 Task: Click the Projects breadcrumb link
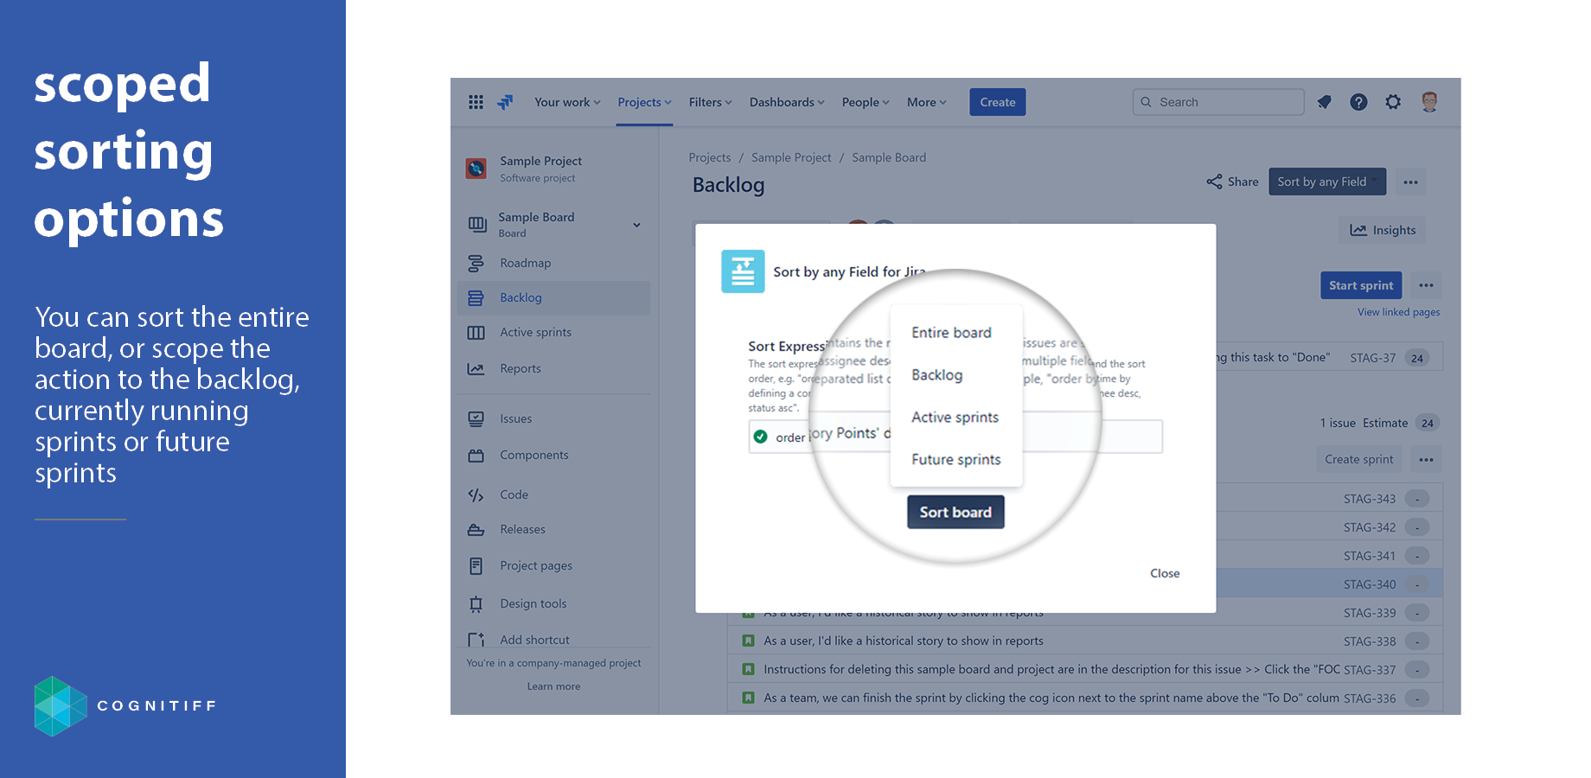[x=710, y=157]
